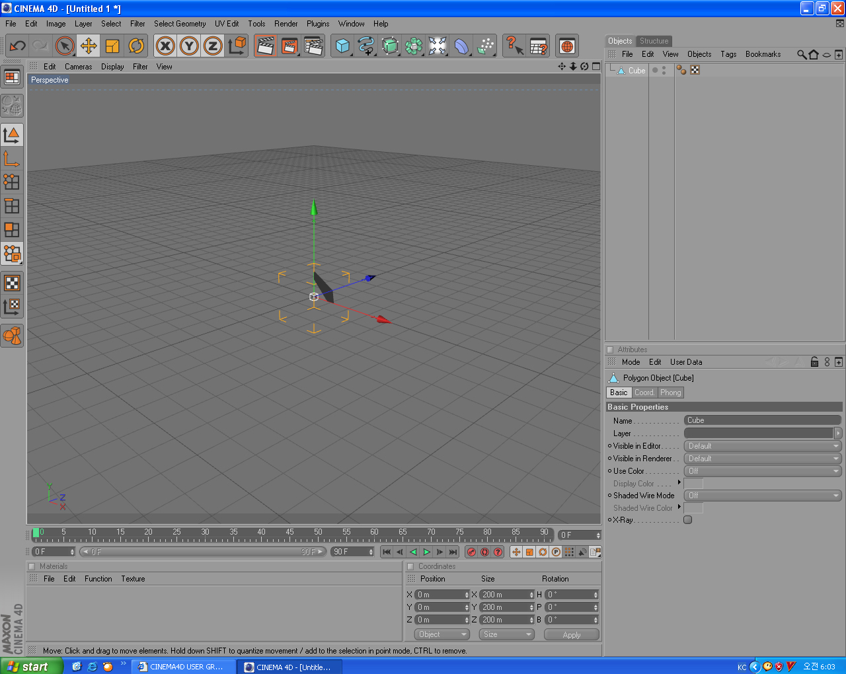
Task: Expand the Shaded Wire Color triangle
Action: [x=679, y=507]
